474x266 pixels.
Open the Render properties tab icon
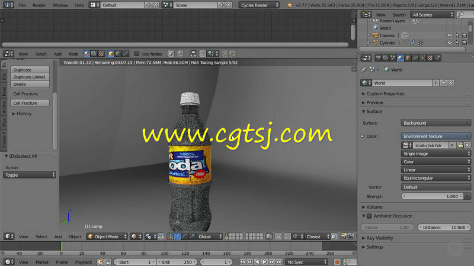pyautogui.click(x=378, y=58)
